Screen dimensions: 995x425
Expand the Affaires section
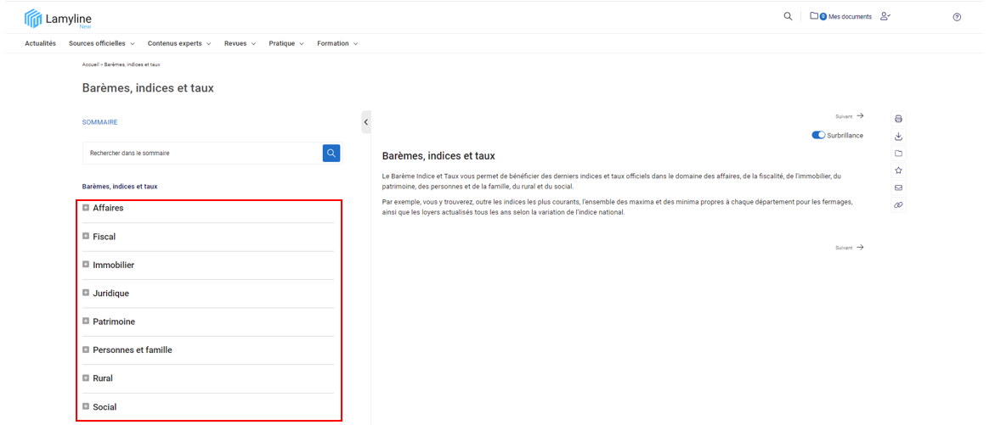click(x=86, y=208)
